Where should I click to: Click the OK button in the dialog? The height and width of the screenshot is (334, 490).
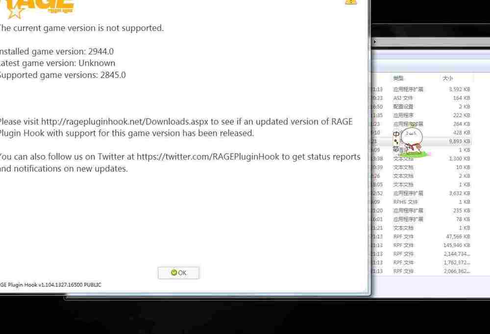click(178, 273)
